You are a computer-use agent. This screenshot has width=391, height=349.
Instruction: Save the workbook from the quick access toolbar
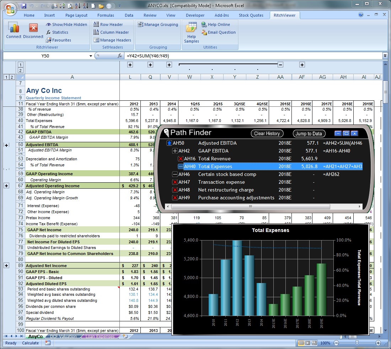click(x=24, y=6)
